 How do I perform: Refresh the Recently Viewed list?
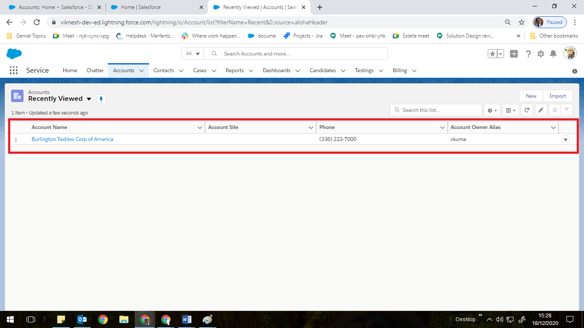[x=527, y=110]
